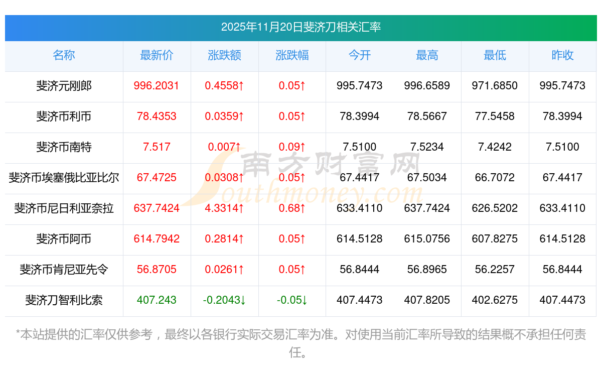Click the highest value 996.6589
Screen dimensions: 602x368
pos(427,86)
